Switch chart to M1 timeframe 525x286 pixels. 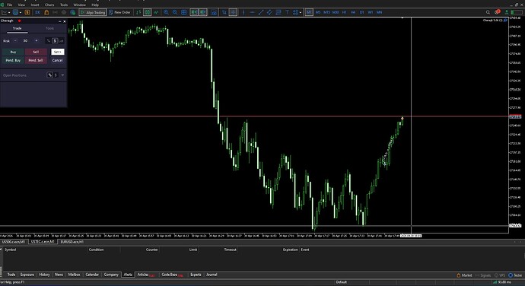309,12
